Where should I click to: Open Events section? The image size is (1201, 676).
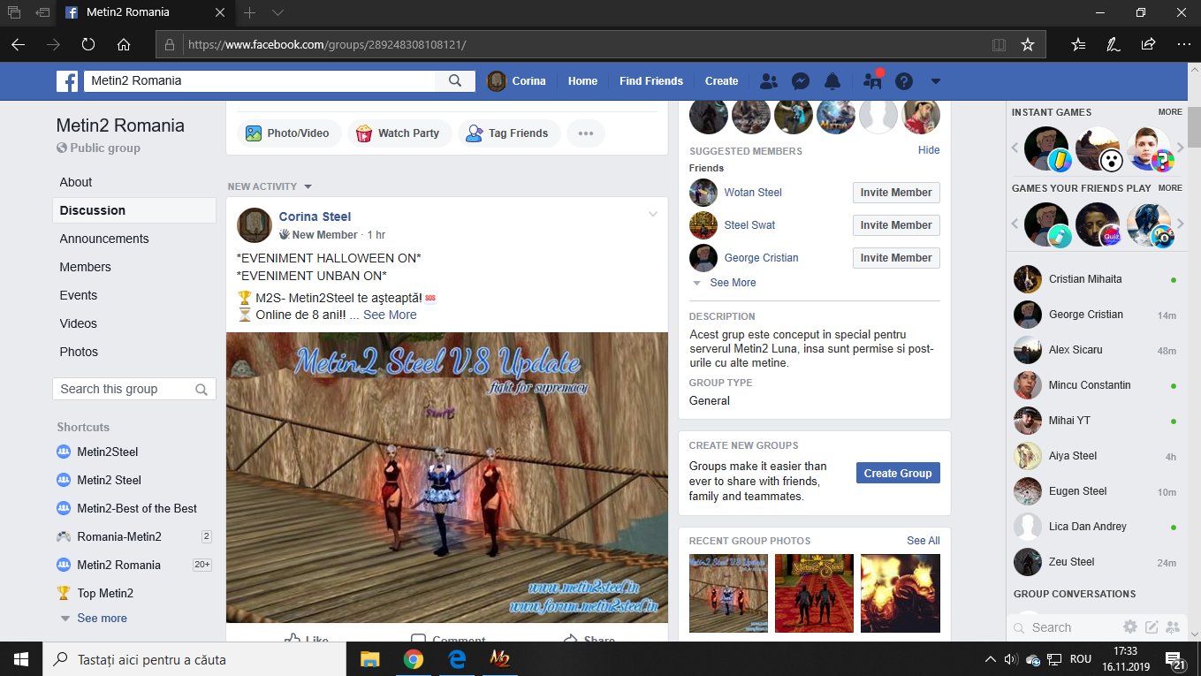pyautogui.click(x=79, y=295)
